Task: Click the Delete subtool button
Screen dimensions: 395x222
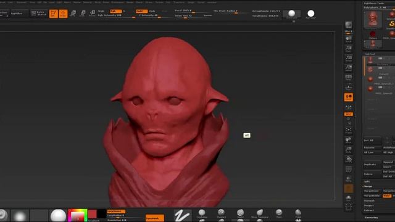Action: point(372,174)
